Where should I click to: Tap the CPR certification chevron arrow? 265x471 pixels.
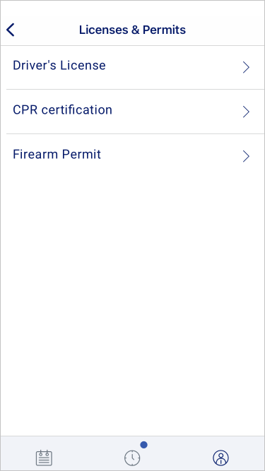click(246, 112)
